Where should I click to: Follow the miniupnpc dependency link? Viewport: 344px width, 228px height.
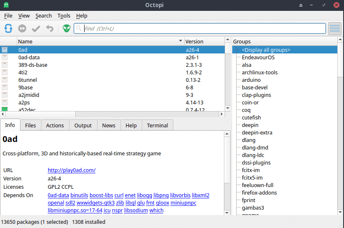pyautogui.click(x=183, y=203)
